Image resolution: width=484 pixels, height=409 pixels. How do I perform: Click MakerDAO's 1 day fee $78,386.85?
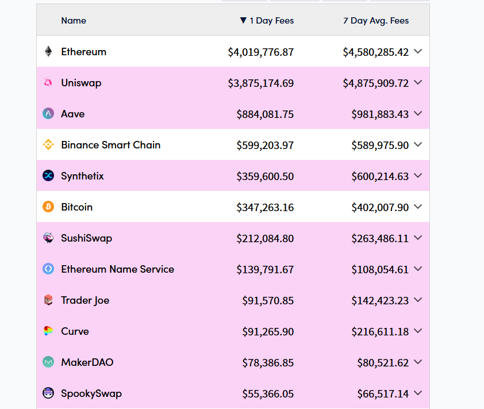pyautogui.click(x=268, y=362)
